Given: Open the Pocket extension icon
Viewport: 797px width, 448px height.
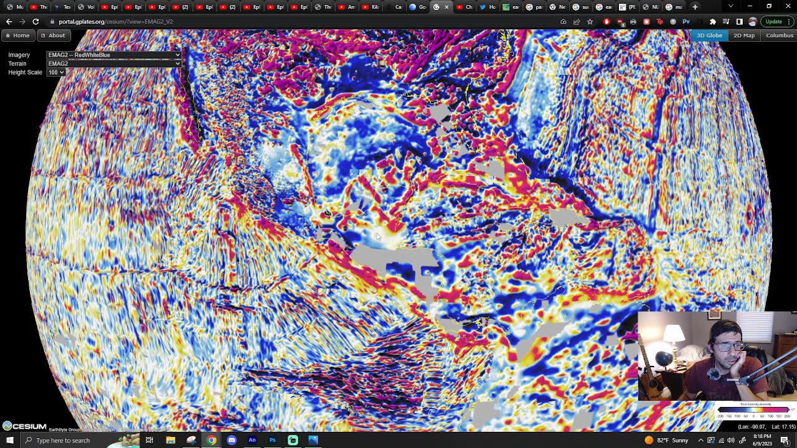Looking at the screenshot, I should 646,22.
